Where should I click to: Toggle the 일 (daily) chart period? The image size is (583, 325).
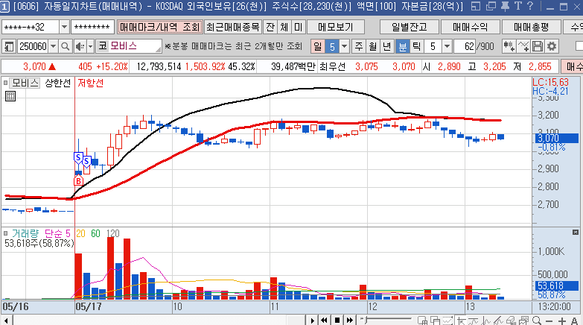(x=318, y=46)
